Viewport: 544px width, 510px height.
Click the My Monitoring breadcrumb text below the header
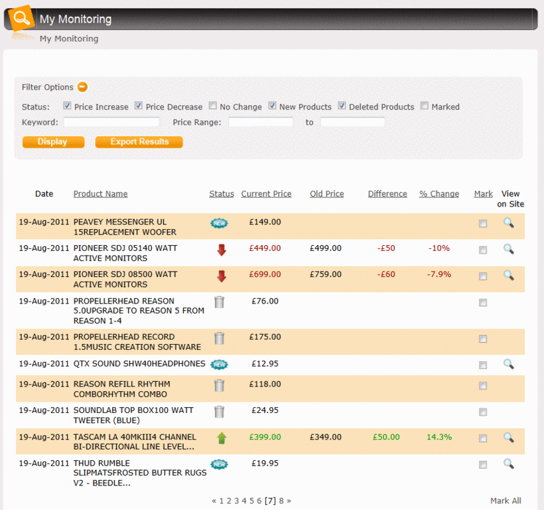pos(69,39)
